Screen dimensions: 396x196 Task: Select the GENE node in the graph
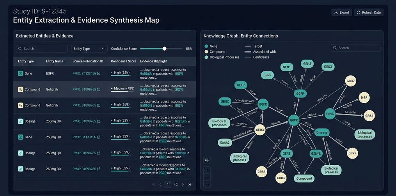(x=286, y=154)
